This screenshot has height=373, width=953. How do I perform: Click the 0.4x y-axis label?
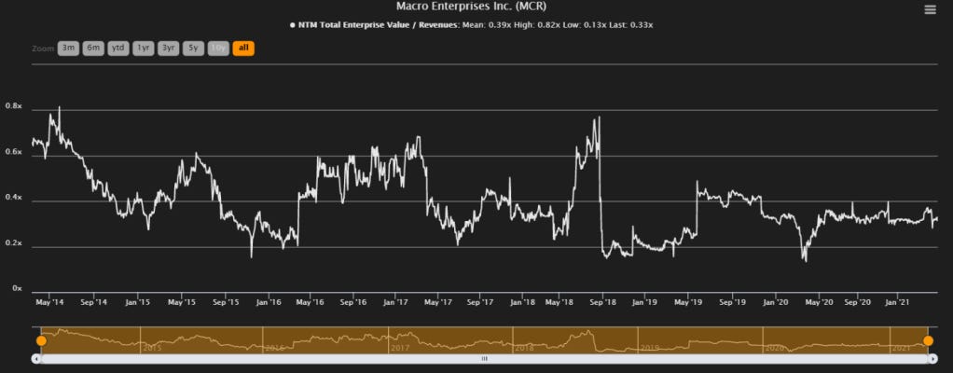click(x=13, y=198)
